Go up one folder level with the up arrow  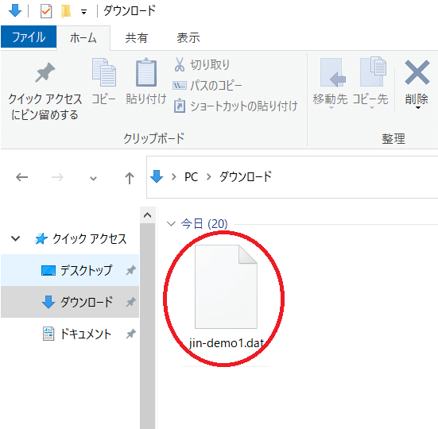(129, 178)
